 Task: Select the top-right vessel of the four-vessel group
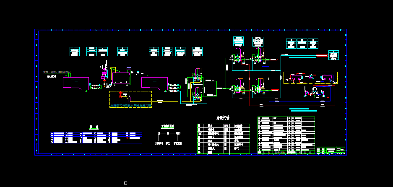click(x=259, y=55)
